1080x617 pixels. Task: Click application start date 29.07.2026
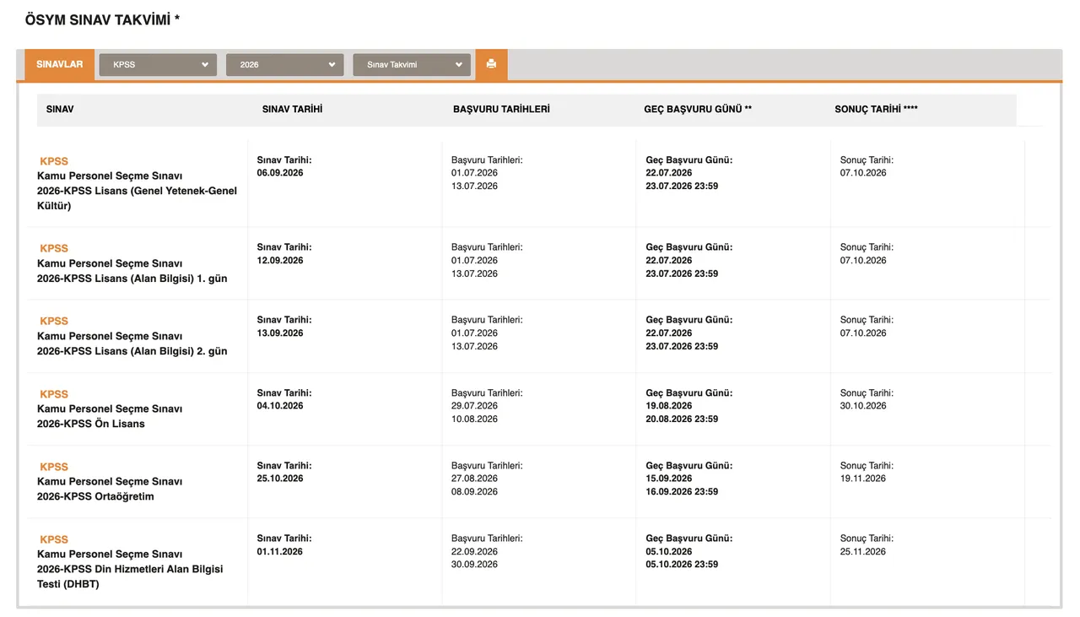474,406
